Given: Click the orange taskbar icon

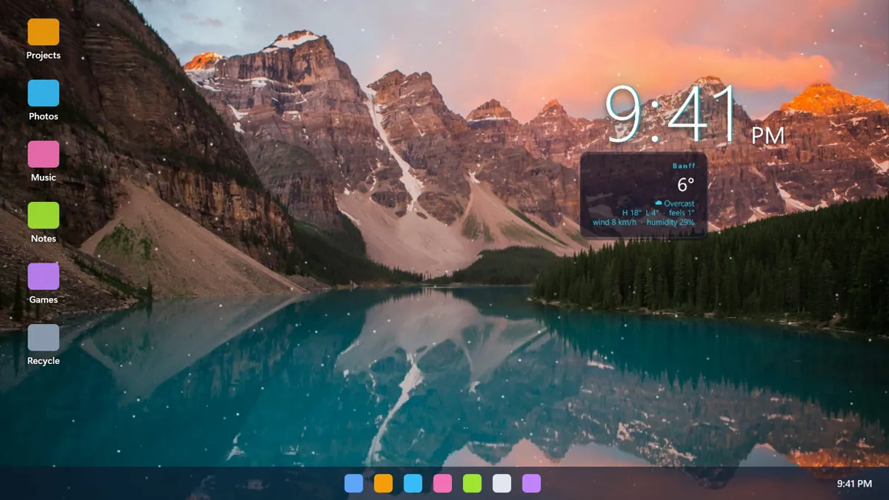Looking at the screenshot, I should 383,484.
